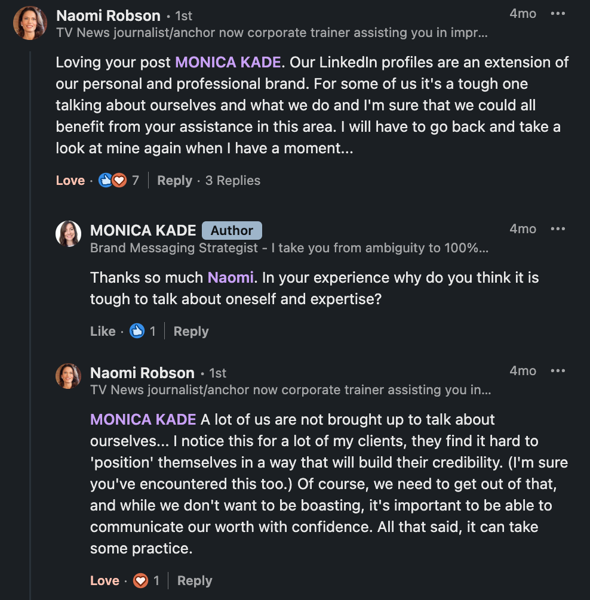The height and width of the screenshot is (600, 590).
Task: View reactions on Naomi's top comment
Action: point(118,180)
